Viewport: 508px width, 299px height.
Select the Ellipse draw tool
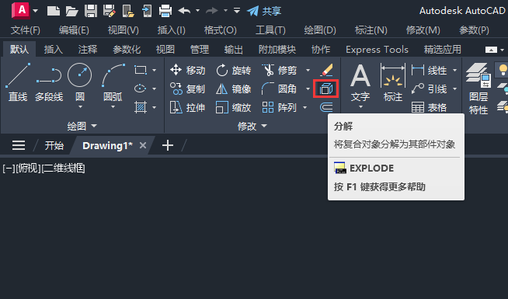click(x=141, y=89)
